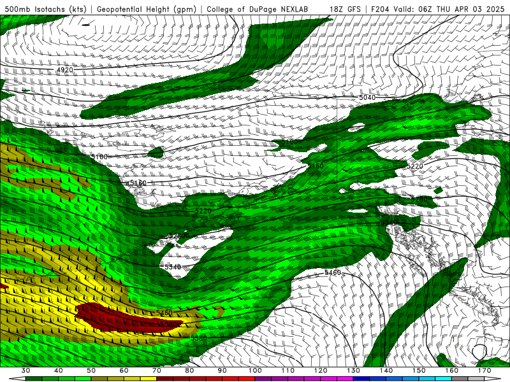Click the dark red swatch starting at 70

(165, 379)
